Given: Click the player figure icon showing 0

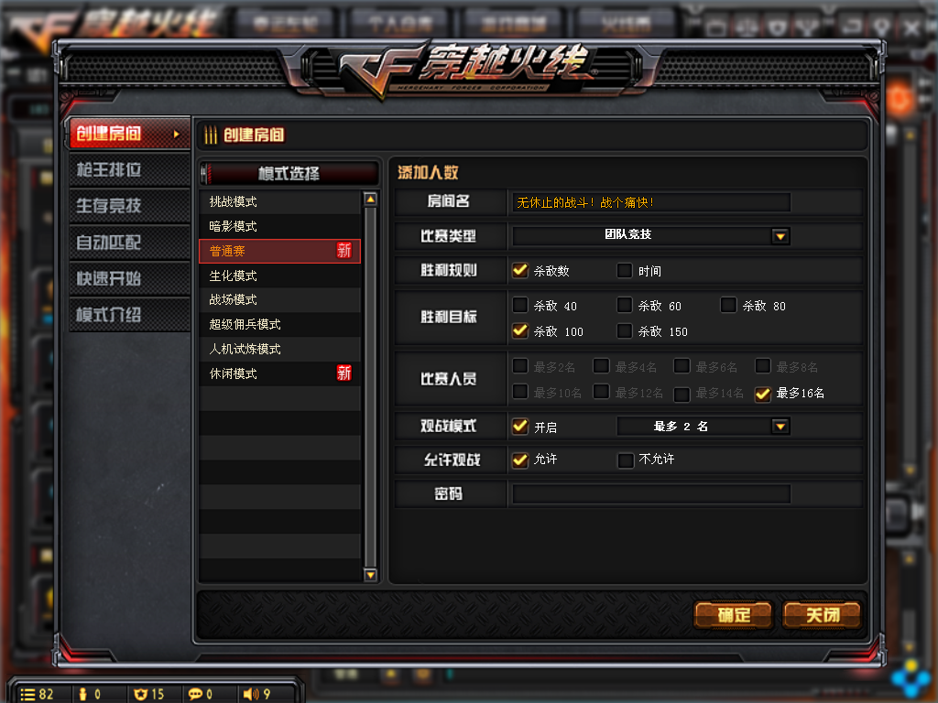Looking at the screenshot, I should tap(83, 694).
